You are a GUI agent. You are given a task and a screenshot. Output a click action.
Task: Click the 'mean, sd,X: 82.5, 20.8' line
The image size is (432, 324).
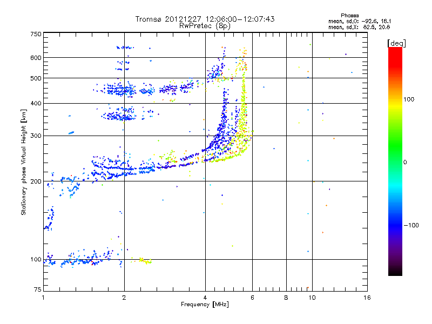click(359, 27)
